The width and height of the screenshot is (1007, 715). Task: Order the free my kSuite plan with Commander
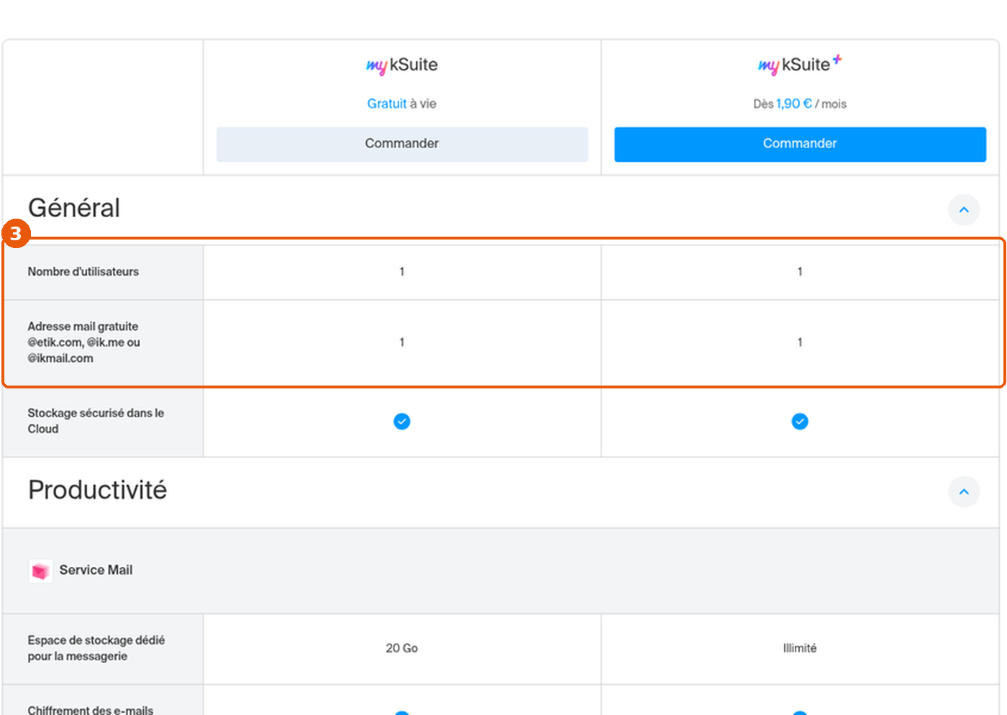pyautogui.click(x=402, y=144)
